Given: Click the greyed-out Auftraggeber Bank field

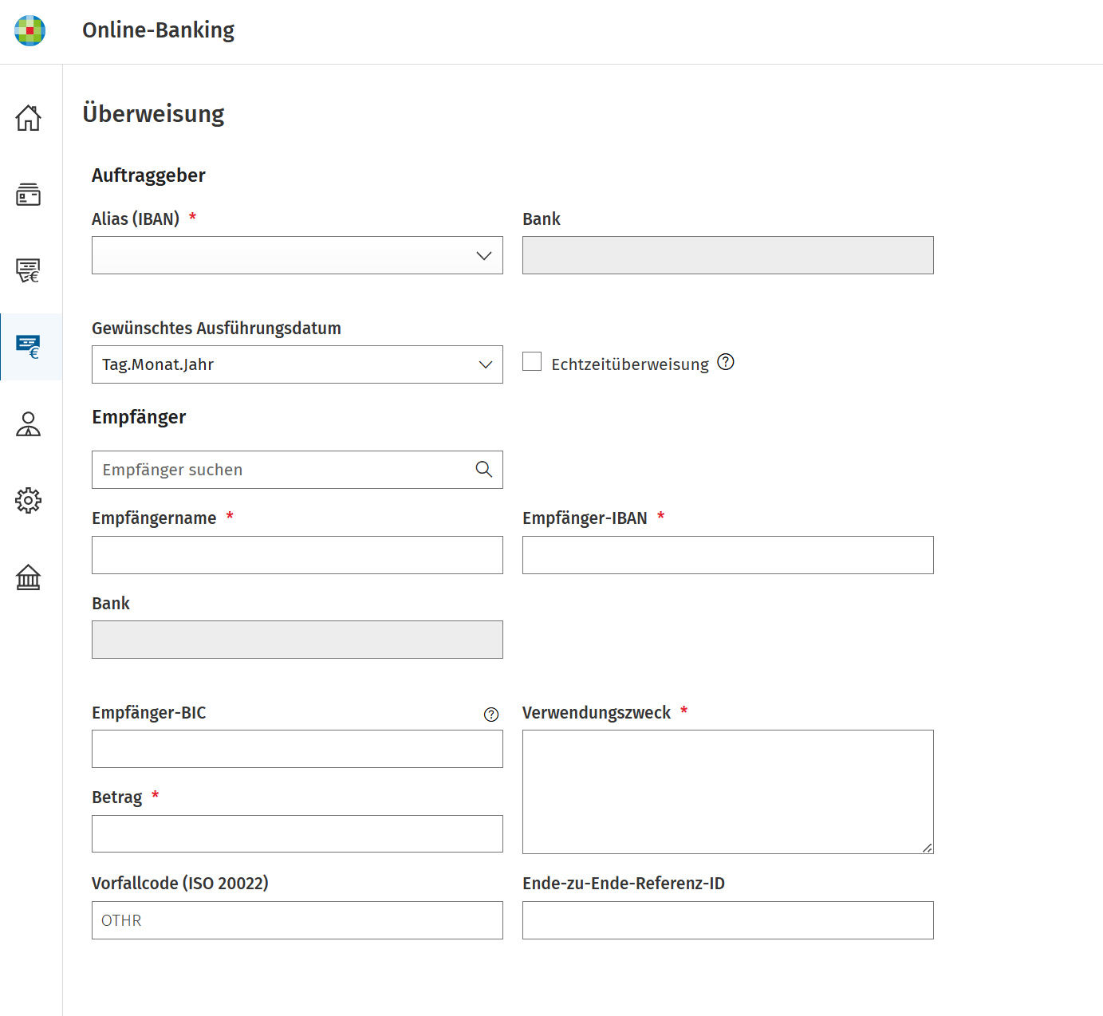Looking at the screenshot, I should (728, 255).
